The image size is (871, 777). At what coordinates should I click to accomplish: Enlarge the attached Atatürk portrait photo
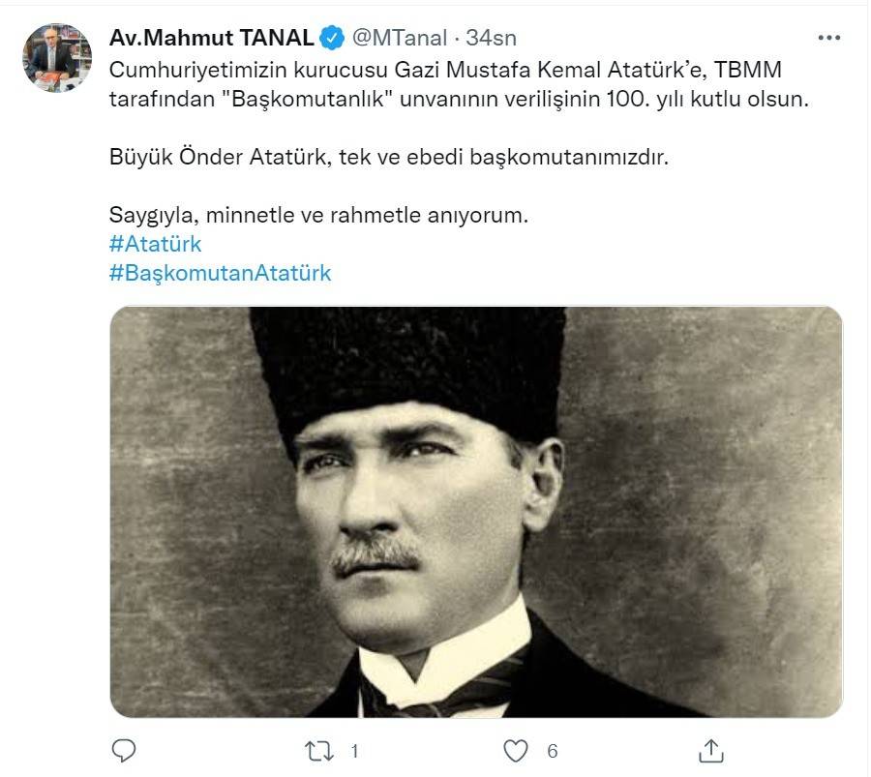tap(476, 512)
